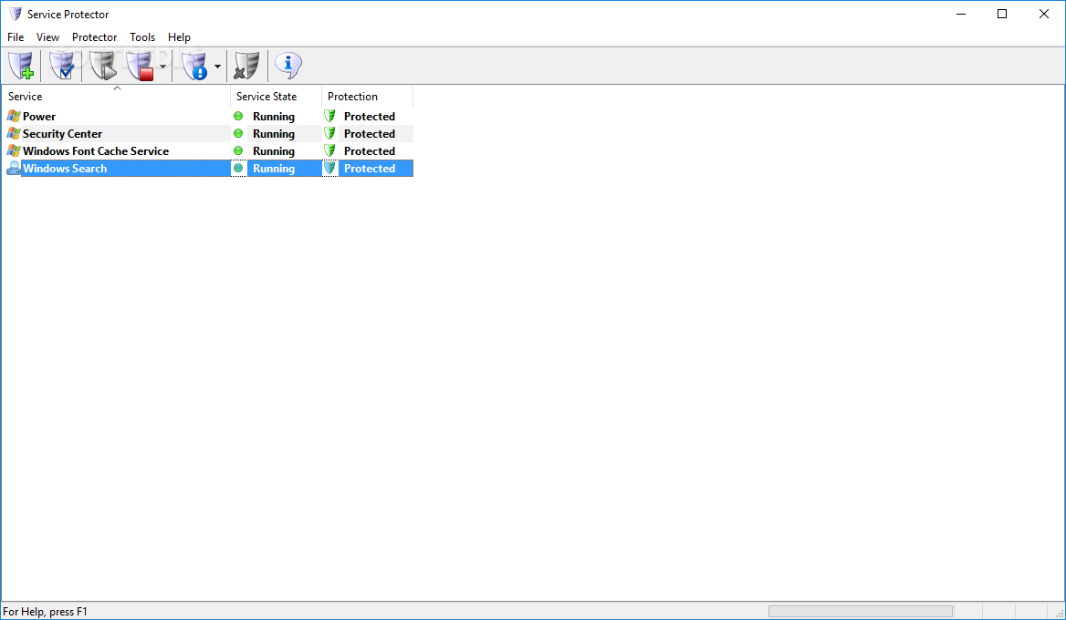Click Protected status of Power service
Image resolution: width=1066 pixels, height=620 pixels.
[x=369, y=117]
